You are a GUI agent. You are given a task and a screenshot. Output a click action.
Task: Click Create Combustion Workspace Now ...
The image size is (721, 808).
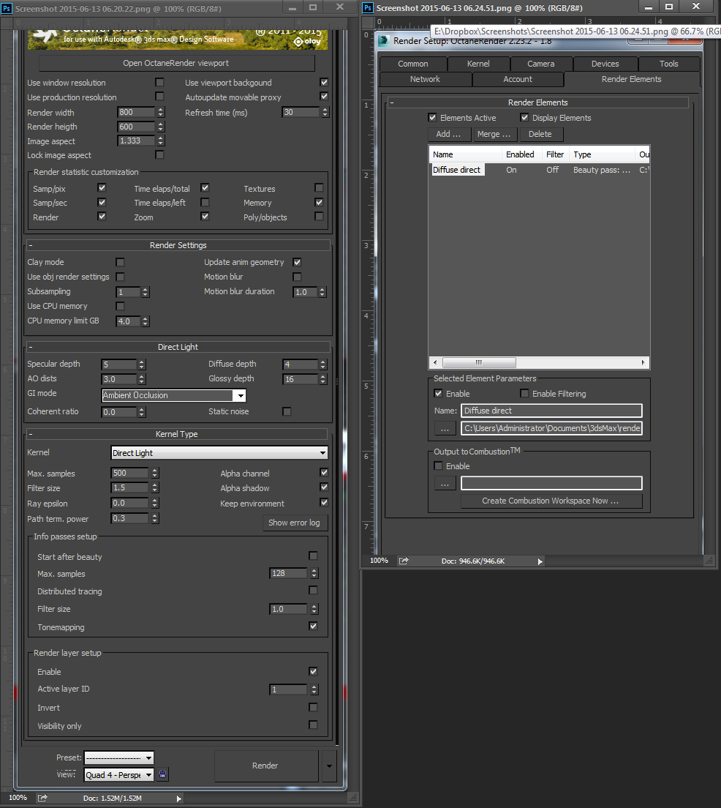point(551,501)
